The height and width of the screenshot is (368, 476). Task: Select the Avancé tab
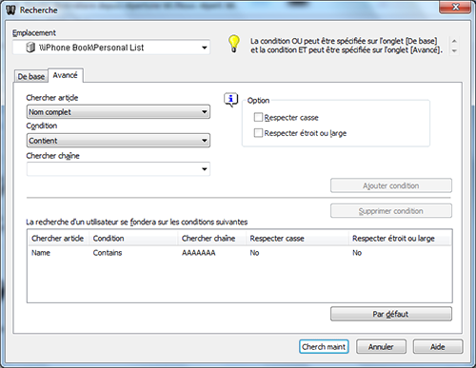[65, 75]
